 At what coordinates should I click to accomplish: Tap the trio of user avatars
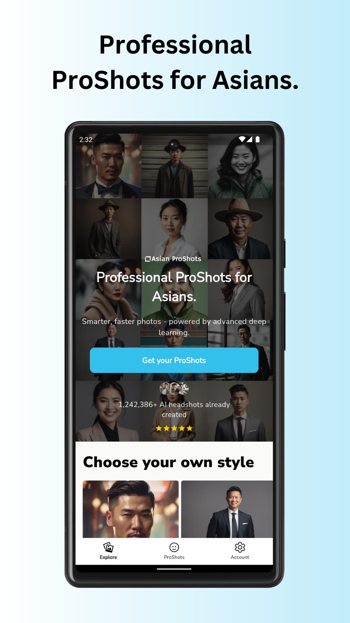pos(174,388)
